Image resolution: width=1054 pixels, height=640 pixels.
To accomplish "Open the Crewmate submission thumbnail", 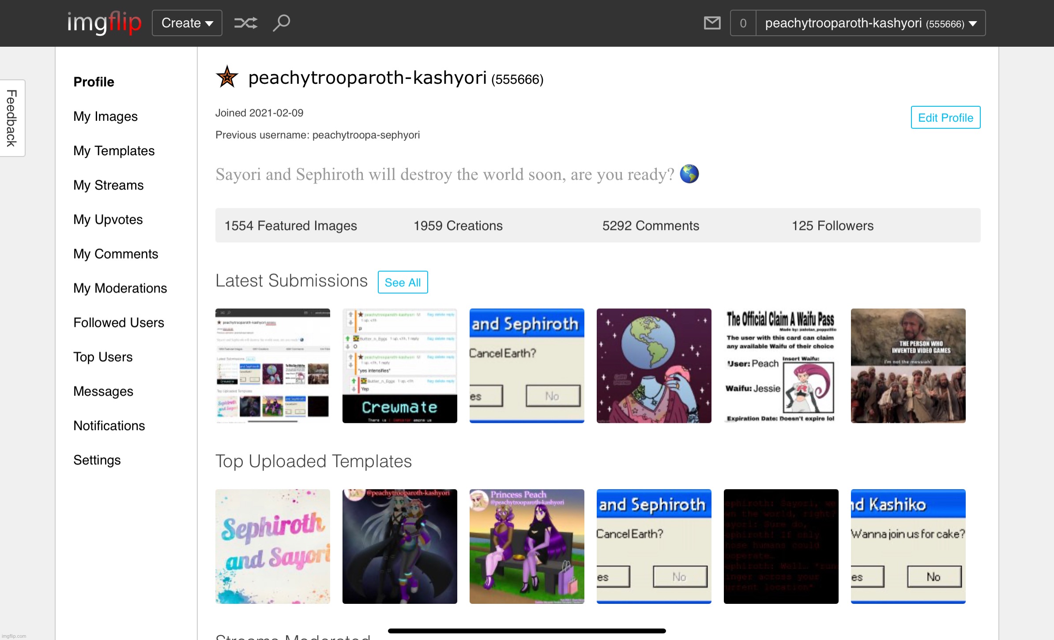I will (400, 366).
